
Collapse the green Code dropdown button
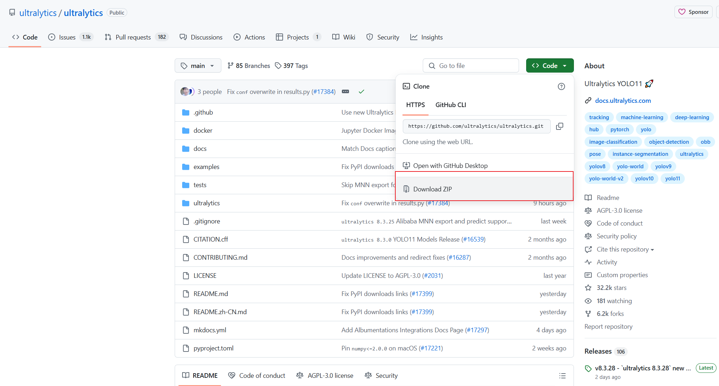[x=549, y=66]
